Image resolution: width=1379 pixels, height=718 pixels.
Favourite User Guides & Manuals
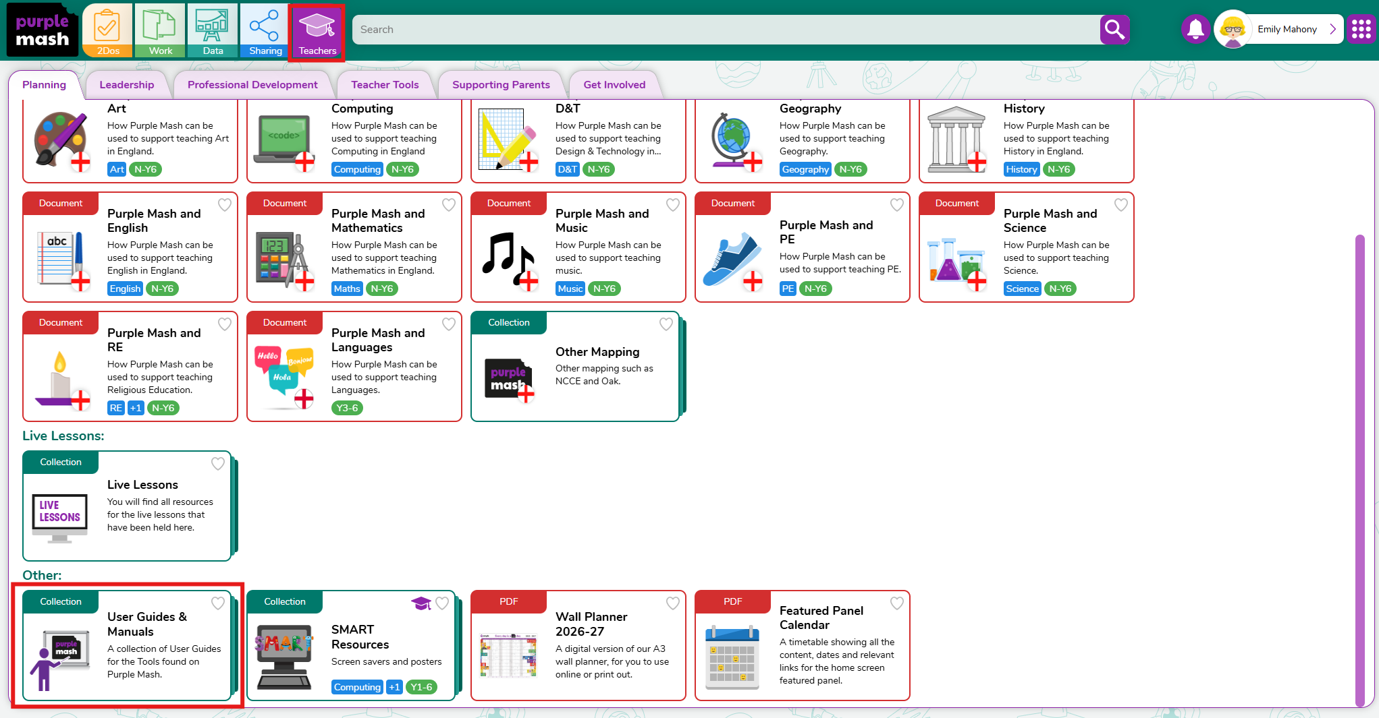pos(218,603)
